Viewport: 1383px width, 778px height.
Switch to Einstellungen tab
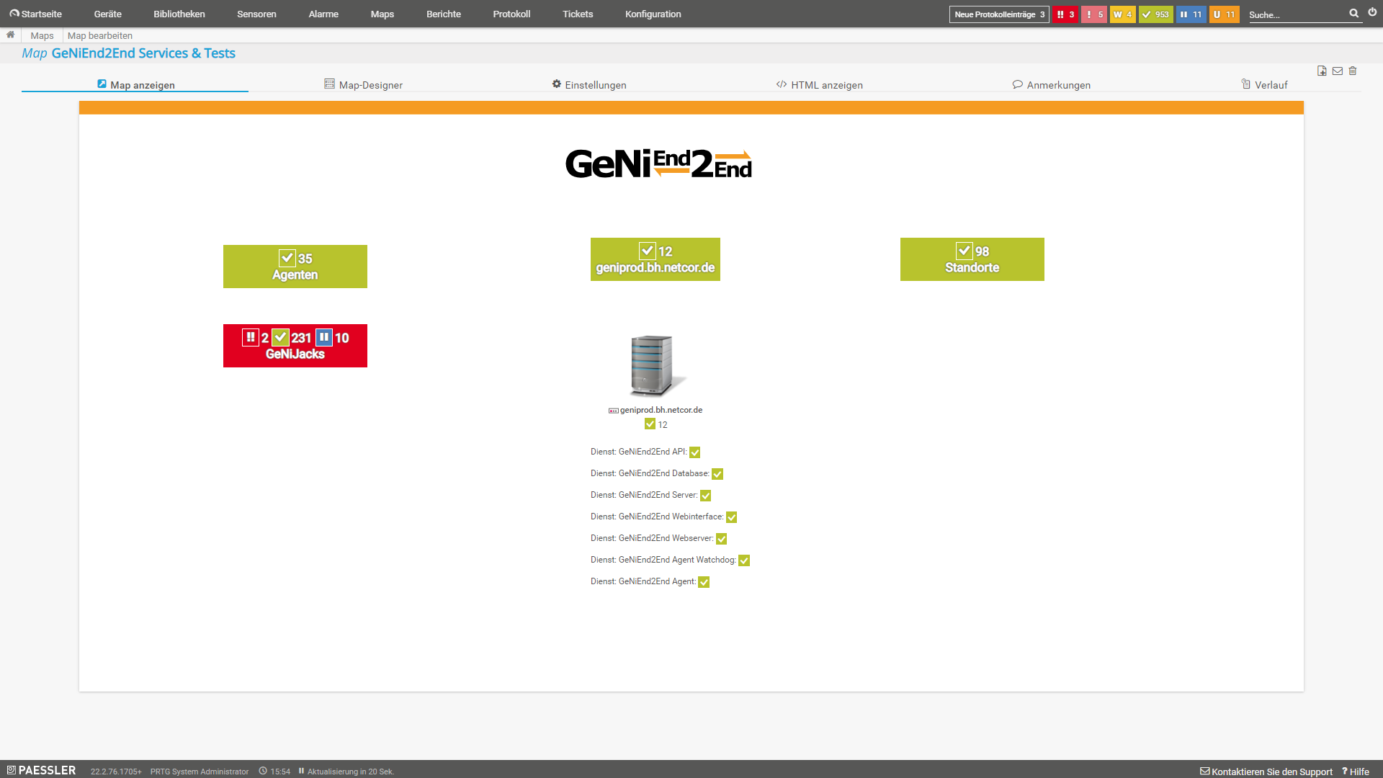coord(589,84)
